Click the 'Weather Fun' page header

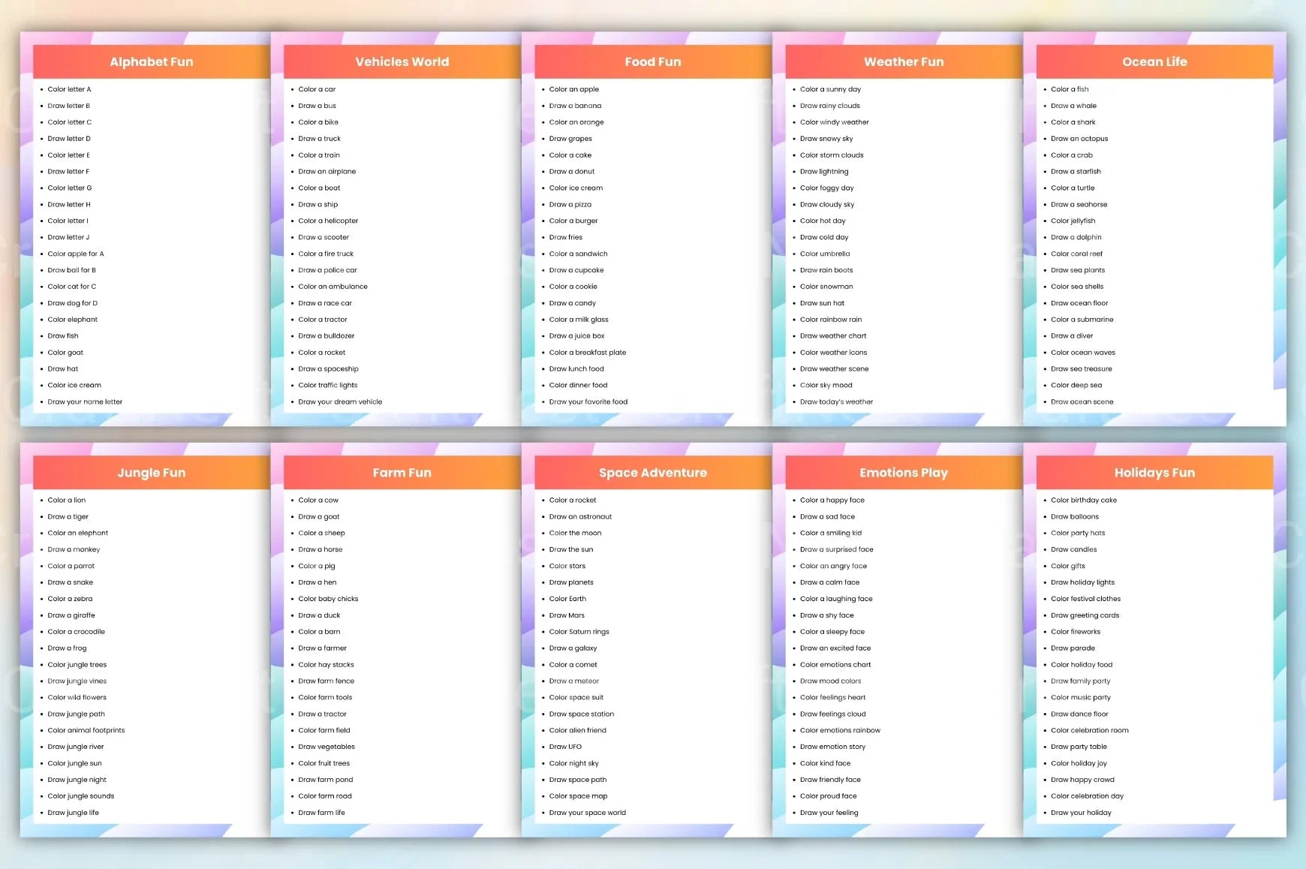tap(904, 62)
